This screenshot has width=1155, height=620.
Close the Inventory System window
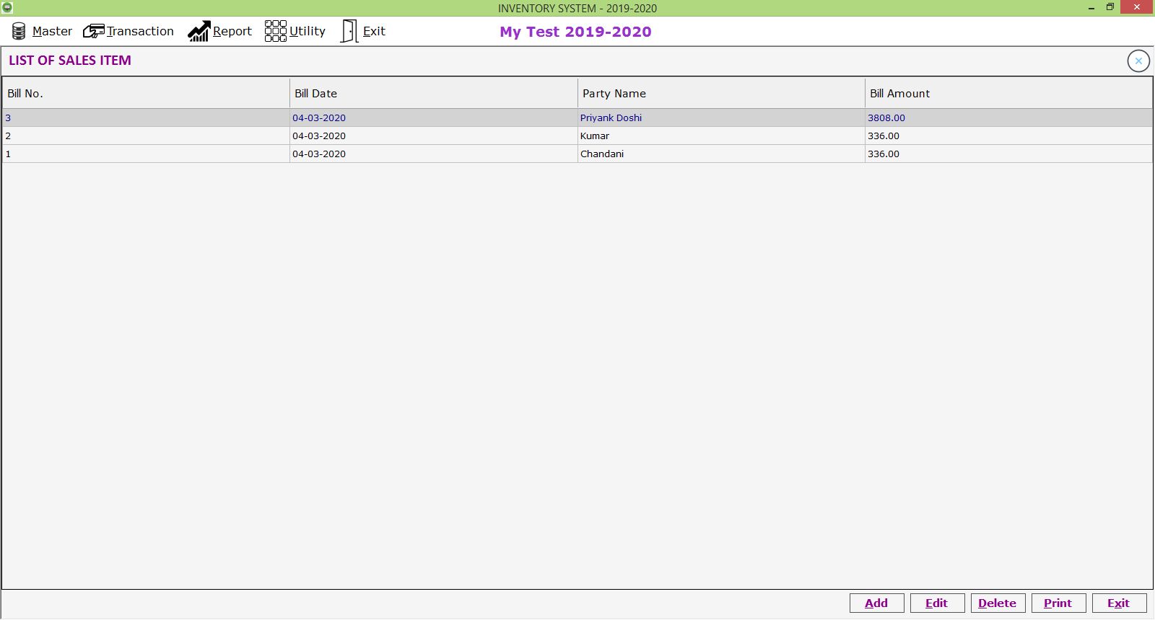(1137, 7)
